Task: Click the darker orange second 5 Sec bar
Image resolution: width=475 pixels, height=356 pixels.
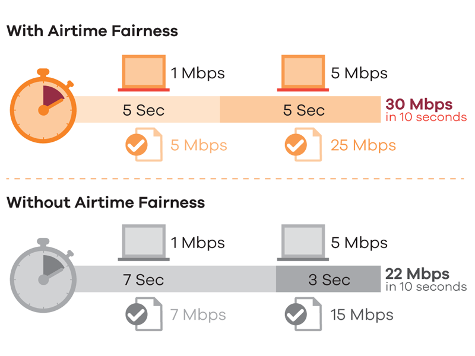Action: (300, 110)
